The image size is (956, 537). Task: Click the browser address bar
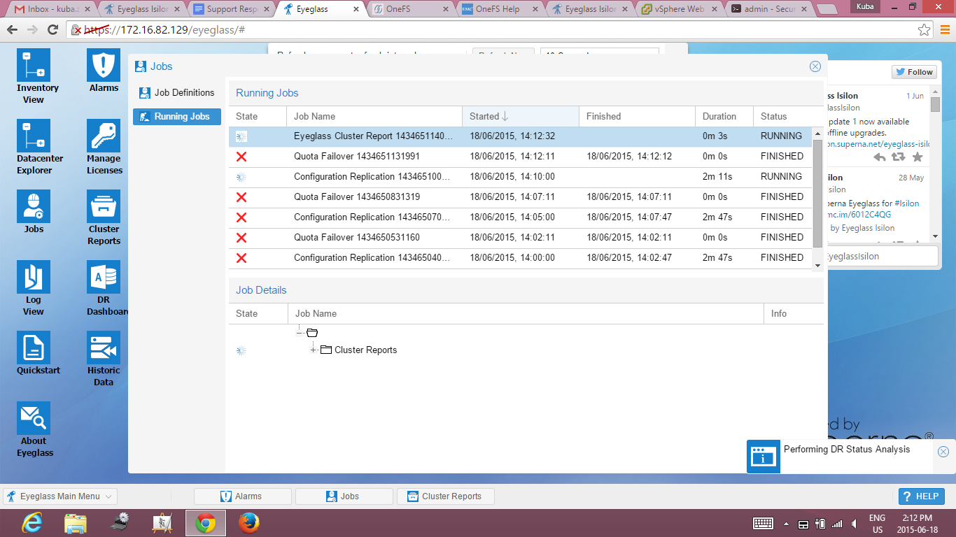(x=490, y=30)
